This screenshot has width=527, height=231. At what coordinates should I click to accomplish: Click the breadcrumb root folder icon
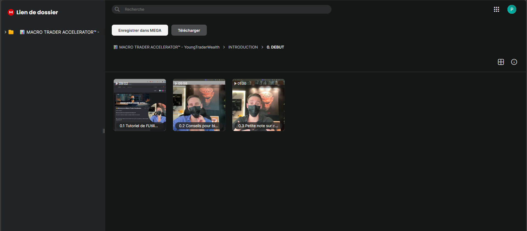(116, 47)
